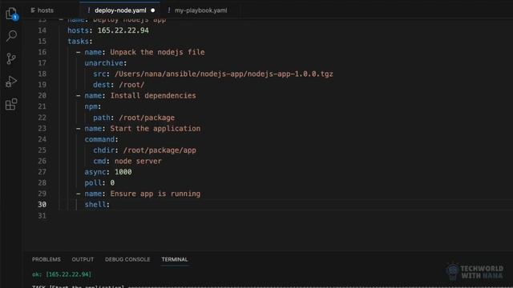Switch to the hosts editor tab
Screen dimensions: 513x288
42,10
